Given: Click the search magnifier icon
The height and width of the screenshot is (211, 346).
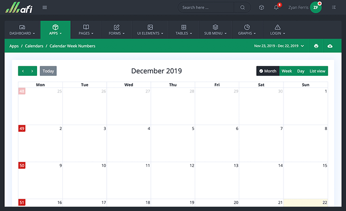Looking at the screenshot, I should tap(243, 8).
